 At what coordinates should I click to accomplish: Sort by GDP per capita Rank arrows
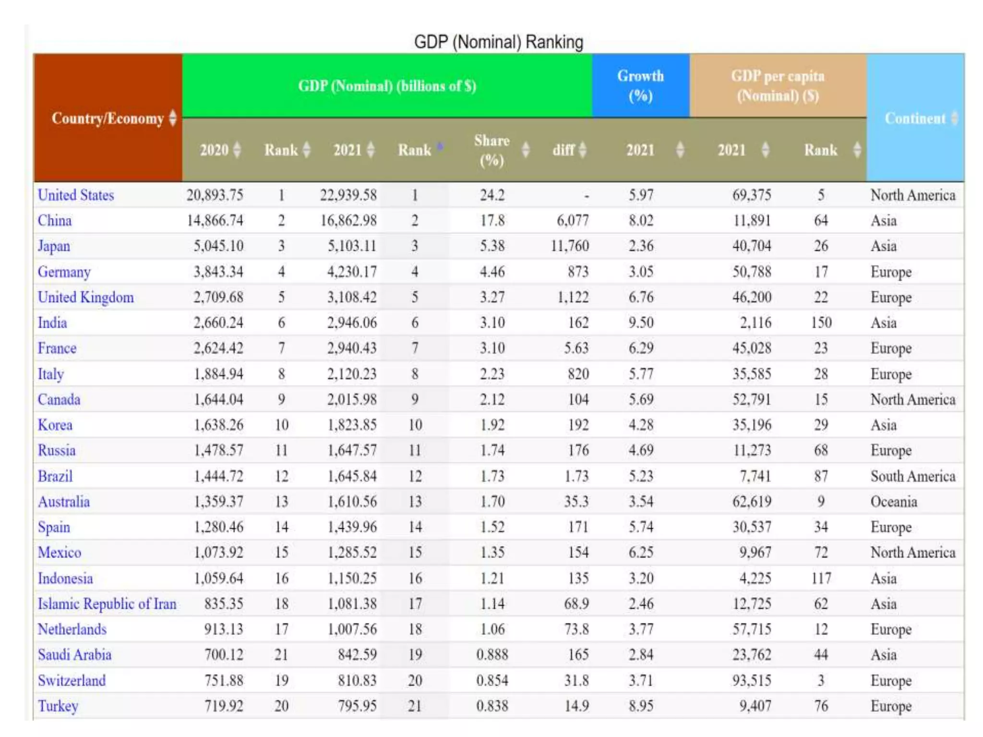pyautogui.click(x=857, y=150)
